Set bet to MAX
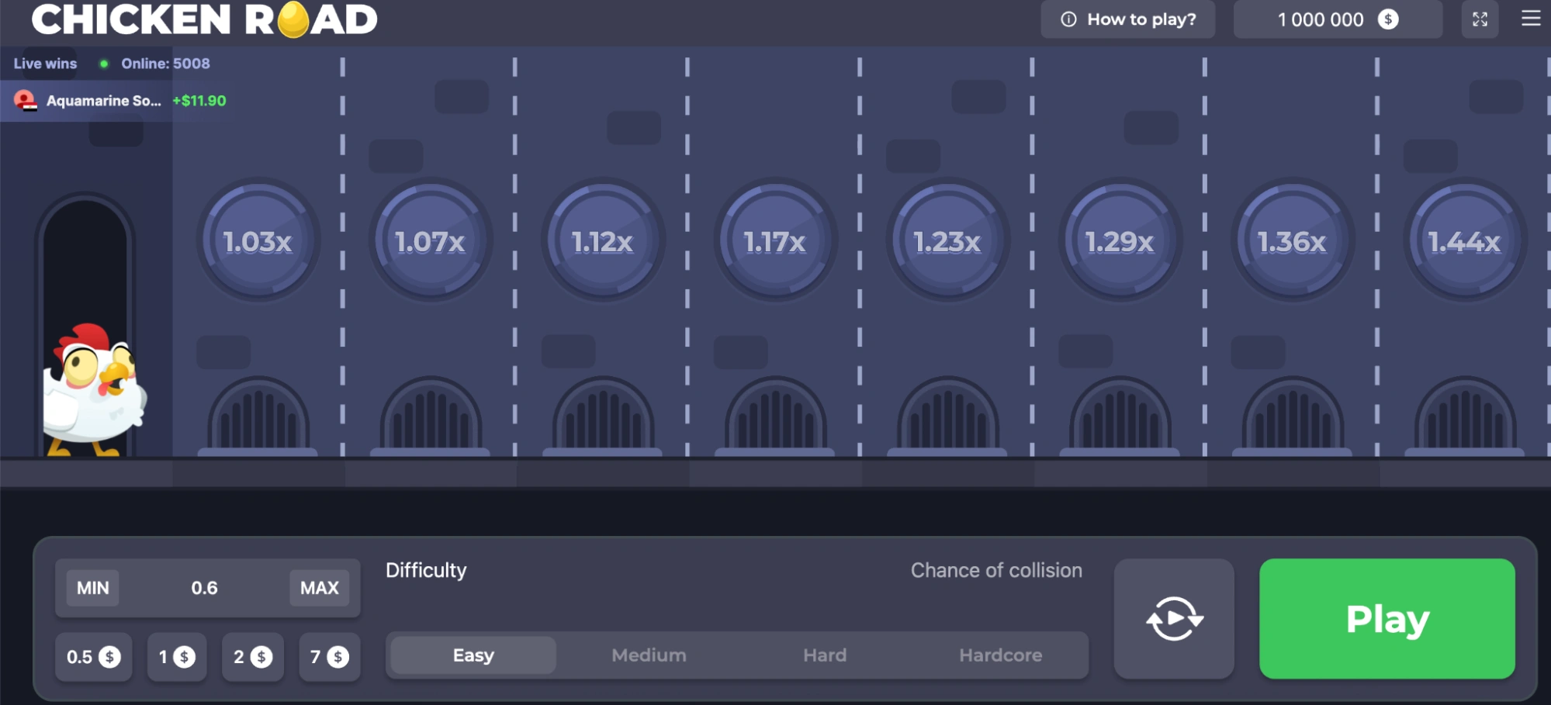1551x705 pixels. 319,588
